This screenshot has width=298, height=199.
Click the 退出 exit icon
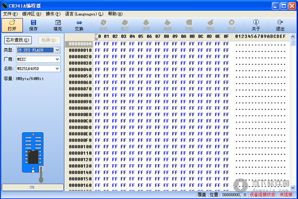280,25
